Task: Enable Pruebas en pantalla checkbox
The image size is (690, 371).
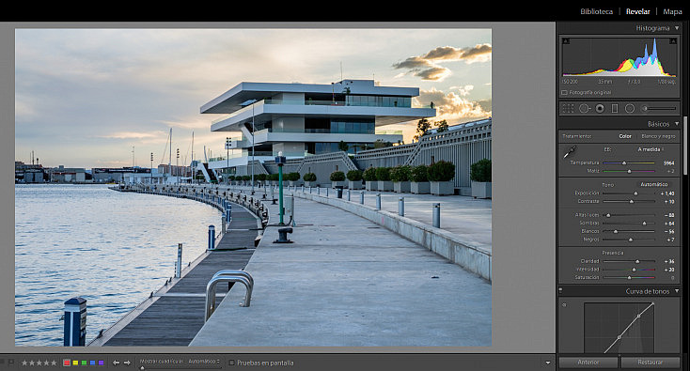Action: point(231,363)
